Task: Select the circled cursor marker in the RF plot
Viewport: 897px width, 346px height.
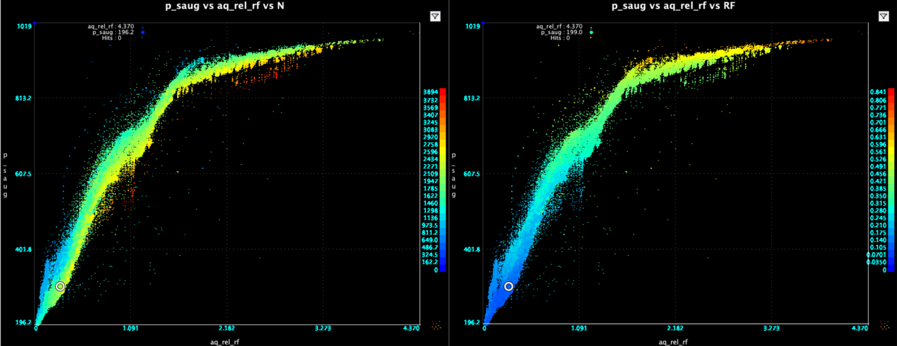Action: click(509, 286)
